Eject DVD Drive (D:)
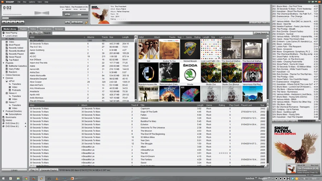This screenshot has height=181, width=322. (25, 123)
